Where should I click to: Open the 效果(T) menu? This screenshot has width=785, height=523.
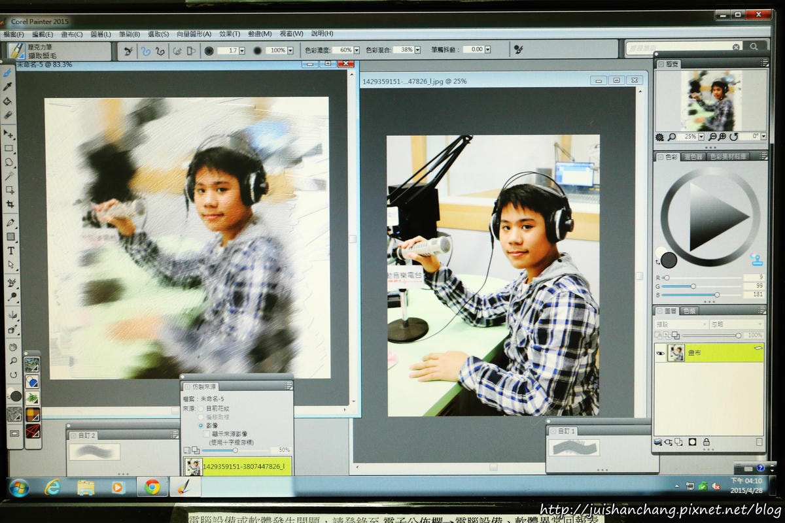click(x=230, y=33)
